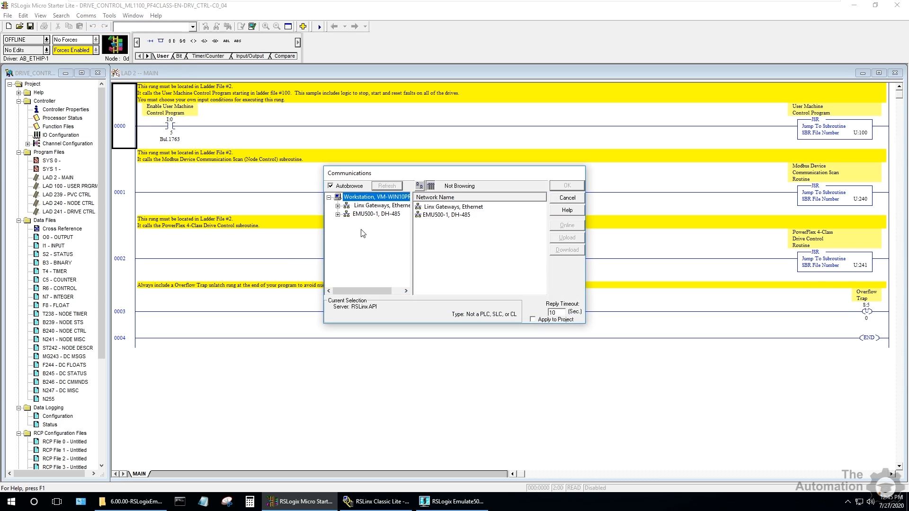Insert an output latch (OTL) coil

tap(204, 41)
